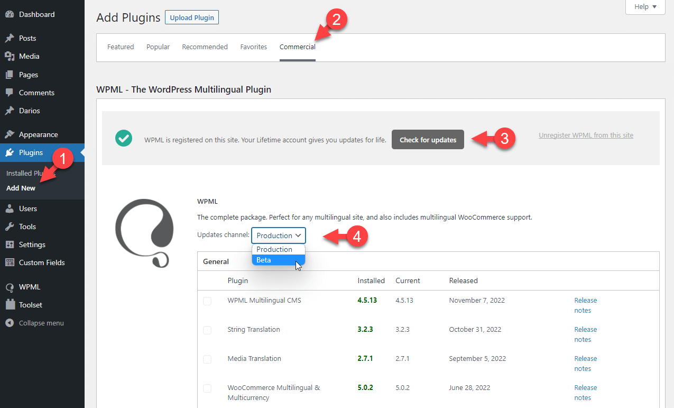Click the General section header
The height and width of the screenshot is (408, 674).
(x=216, y=261)
